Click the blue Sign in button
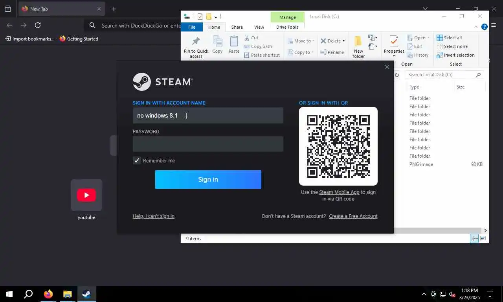Image resolution: width=503 pixels, height=302 pixels. point(208,179)
